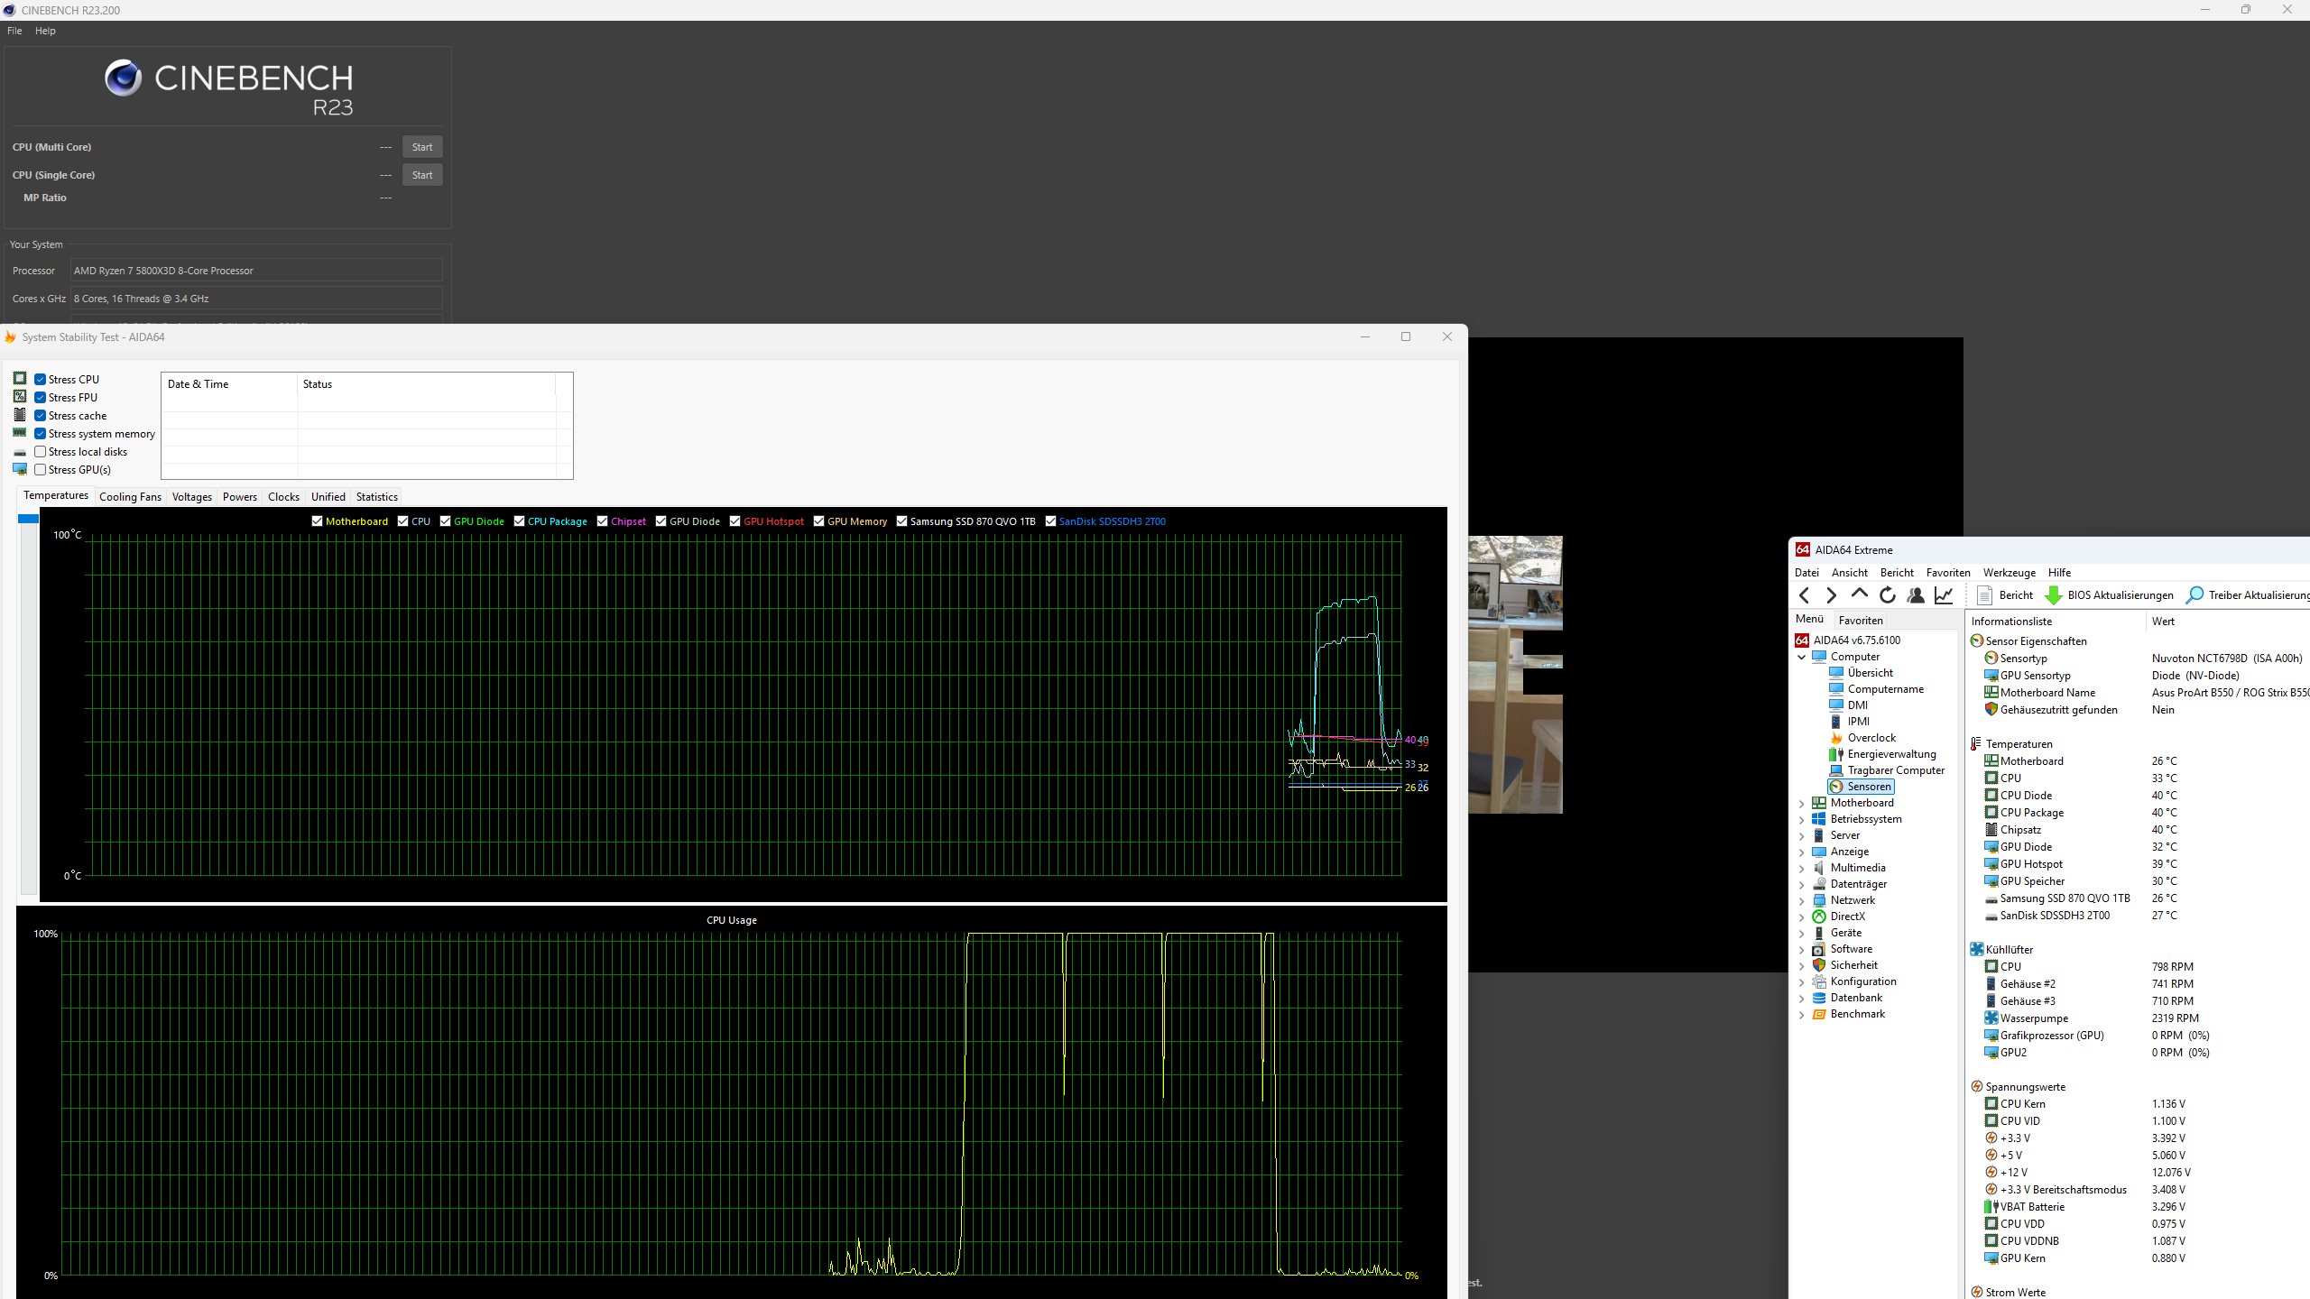Toggle the SanDisk SDSSDH3 2T00 legend checkbox
This screenshot has width=2310, height=1299.
tap(1051, 521)
